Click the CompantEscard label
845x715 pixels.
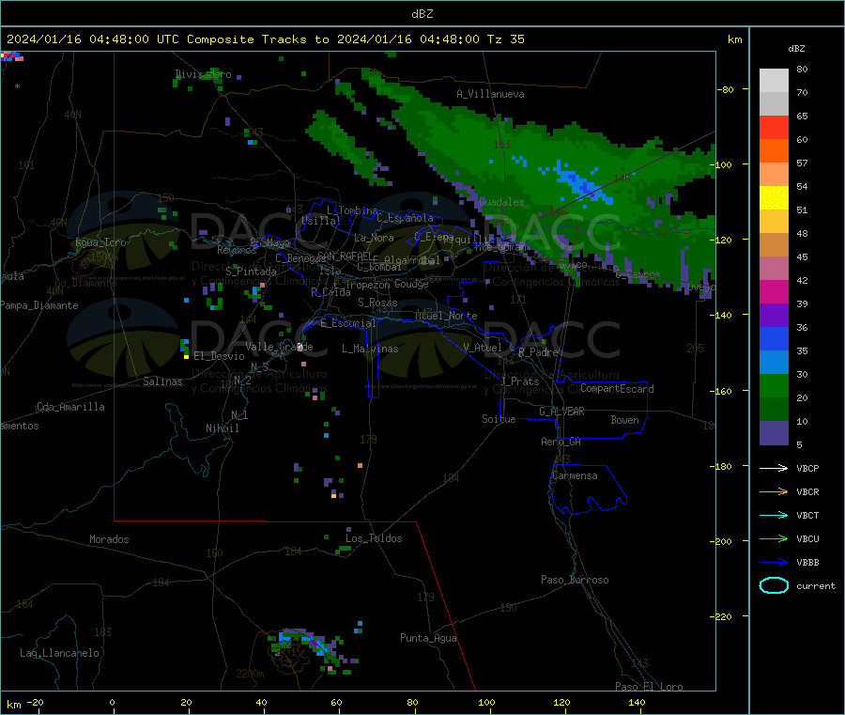pos(617,389)
